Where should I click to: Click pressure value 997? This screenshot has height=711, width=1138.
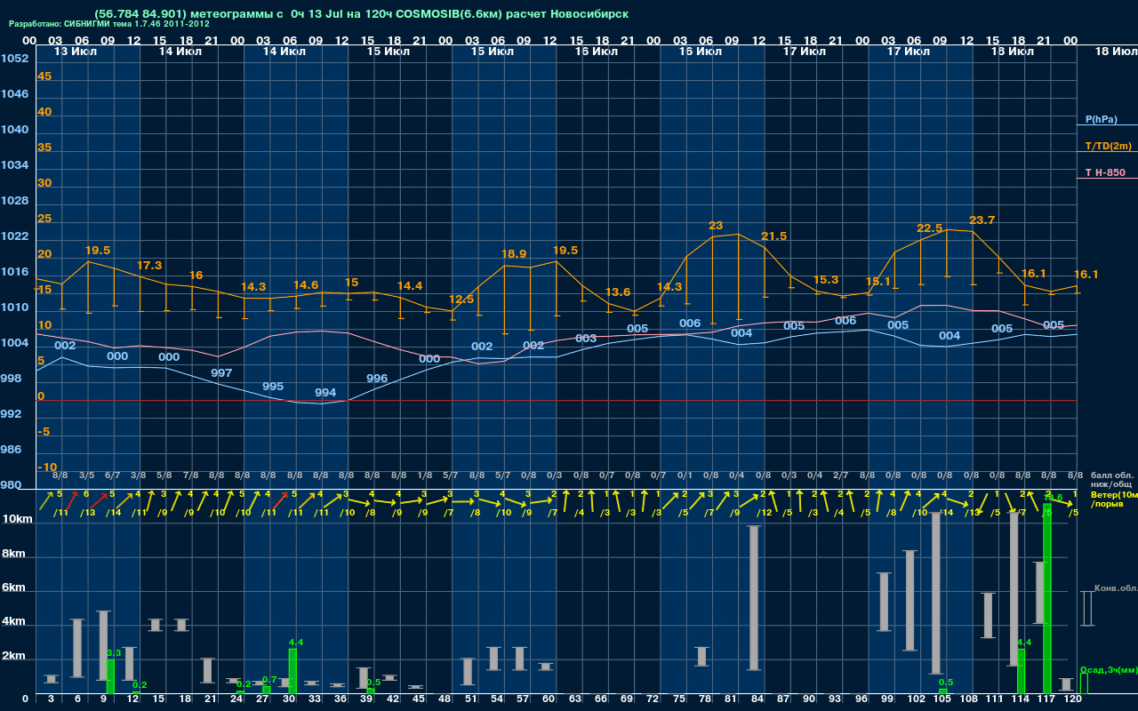click(x=221, y=372)
